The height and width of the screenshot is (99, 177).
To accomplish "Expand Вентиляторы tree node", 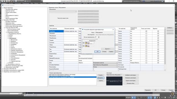I will coord(10,40).
